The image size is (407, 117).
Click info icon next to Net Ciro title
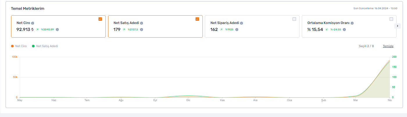(33, 23)
